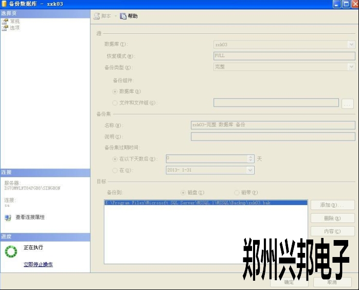Select the 数据库 backup component radio button
The width and height of the screenshot is (359, 290).
(115, 91)
